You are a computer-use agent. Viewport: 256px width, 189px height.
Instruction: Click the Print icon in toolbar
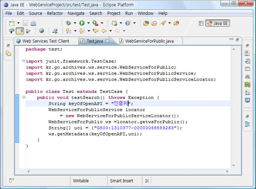pos(33,23)
